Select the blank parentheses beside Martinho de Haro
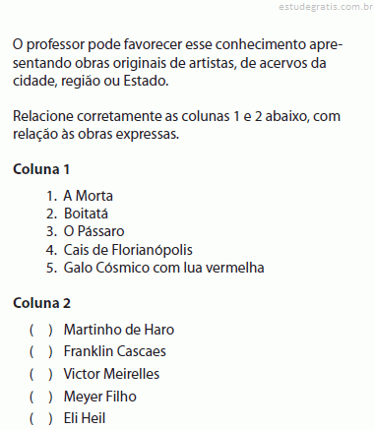Viewport: 374px width, 429px height. tap(41, 330)
